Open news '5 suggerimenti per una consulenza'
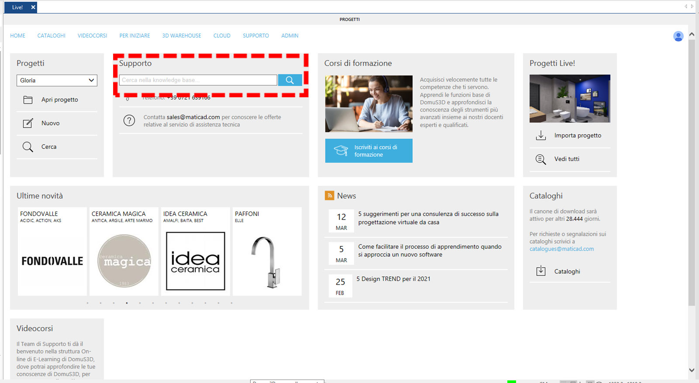This screenshot has height=383, width=699. click(428, 218)
